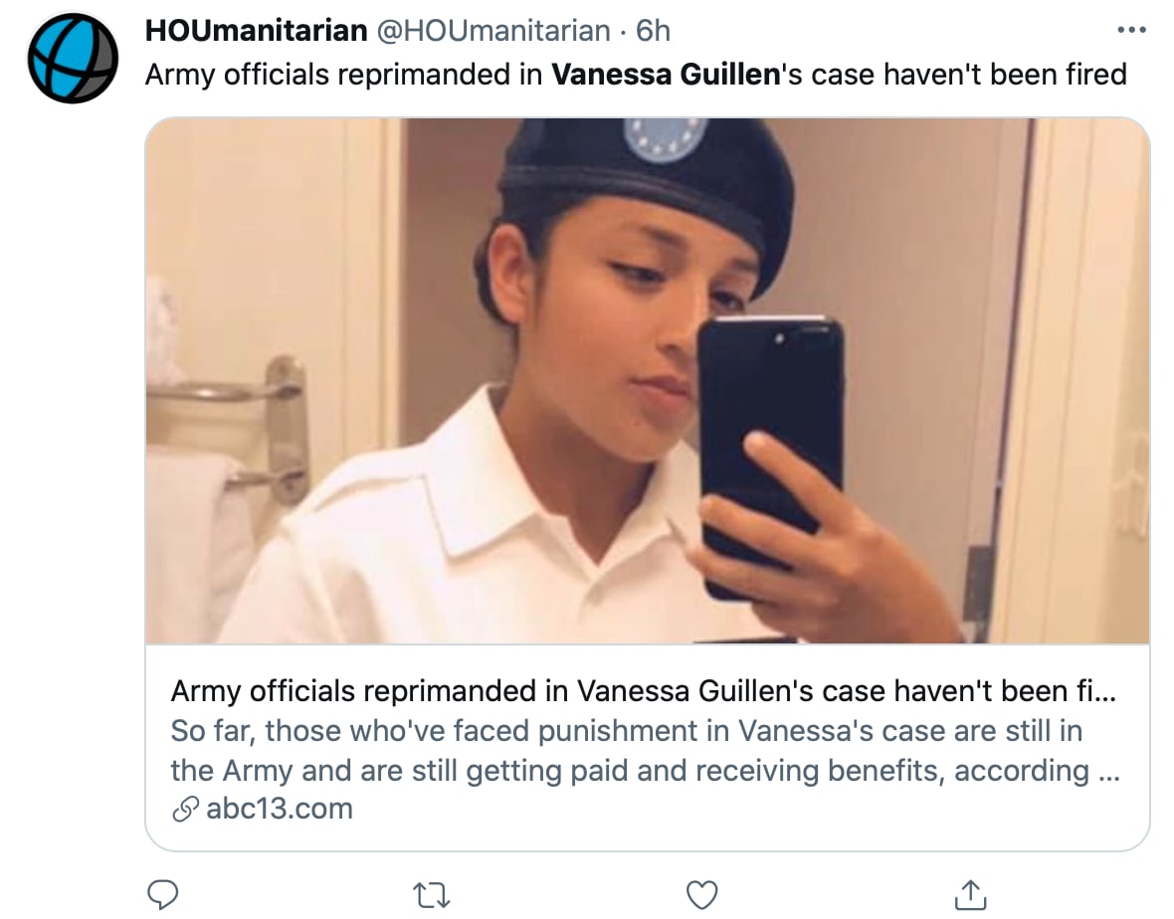This screenshot has width=1174, height=919.
Task: Reply to the tweet via speech bubble
Action: [x=162, y=894]
